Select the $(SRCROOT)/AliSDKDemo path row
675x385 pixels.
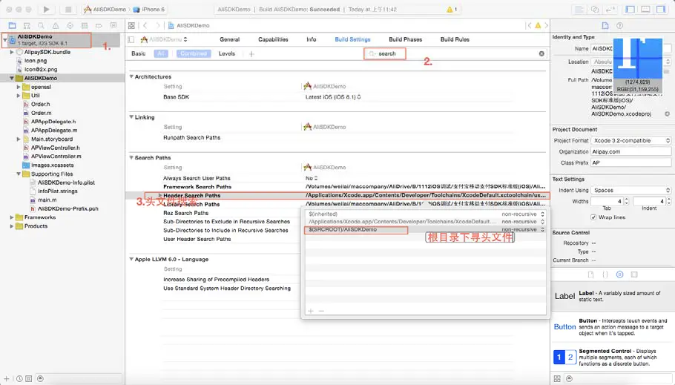coord(425,229)
